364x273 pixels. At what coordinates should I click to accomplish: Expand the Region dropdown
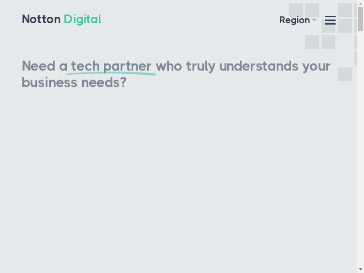(x=298, y=20)
